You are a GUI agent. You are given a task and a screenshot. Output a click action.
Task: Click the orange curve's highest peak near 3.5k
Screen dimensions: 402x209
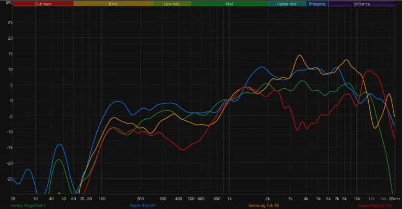click(x=300, y=55)
